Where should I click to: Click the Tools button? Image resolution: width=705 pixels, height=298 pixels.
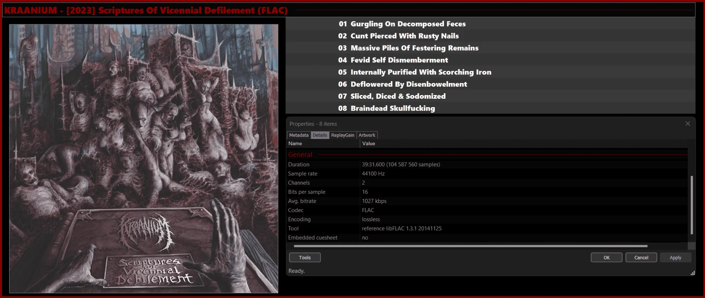pos(305,258)
